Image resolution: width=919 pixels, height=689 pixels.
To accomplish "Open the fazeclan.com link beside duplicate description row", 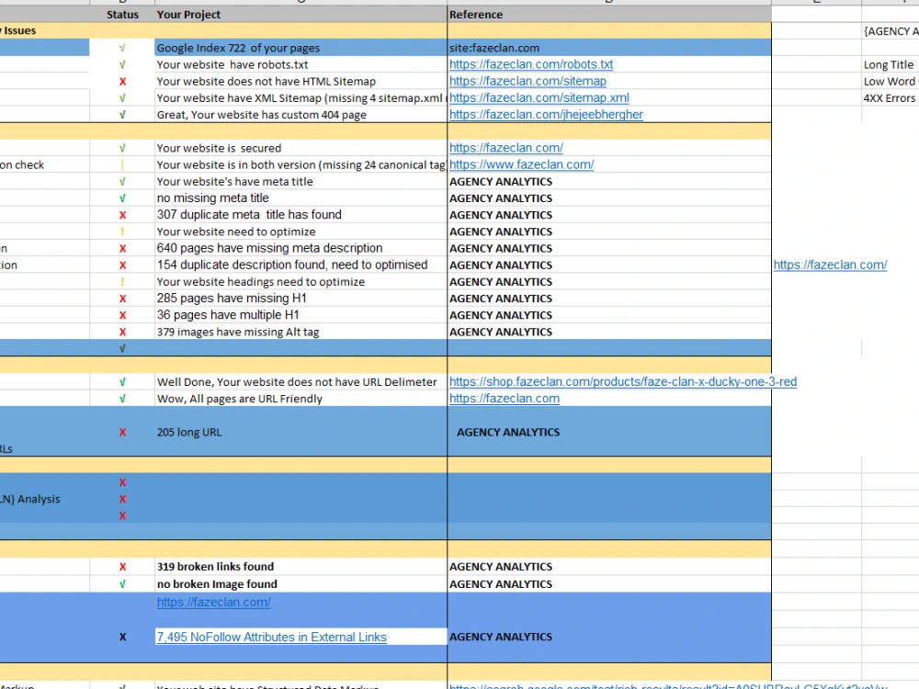I will click(830, 265).
